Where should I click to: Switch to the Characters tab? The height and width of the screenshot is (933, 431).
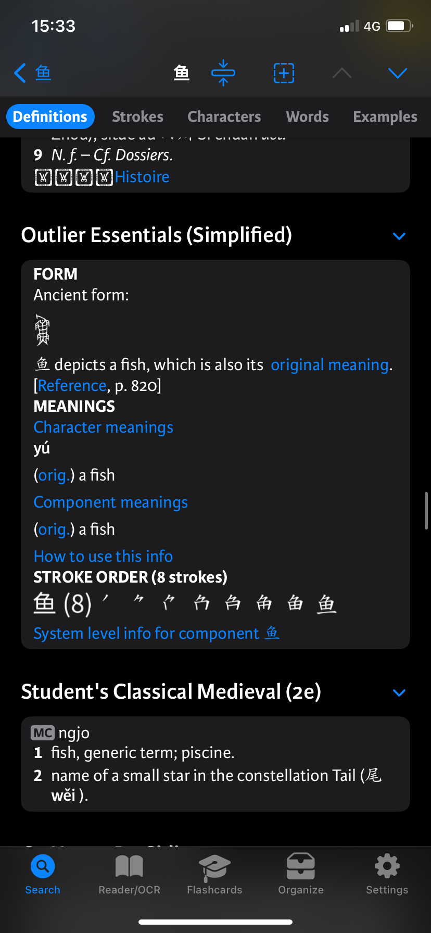pyautogui.click(x=224, y=117)
